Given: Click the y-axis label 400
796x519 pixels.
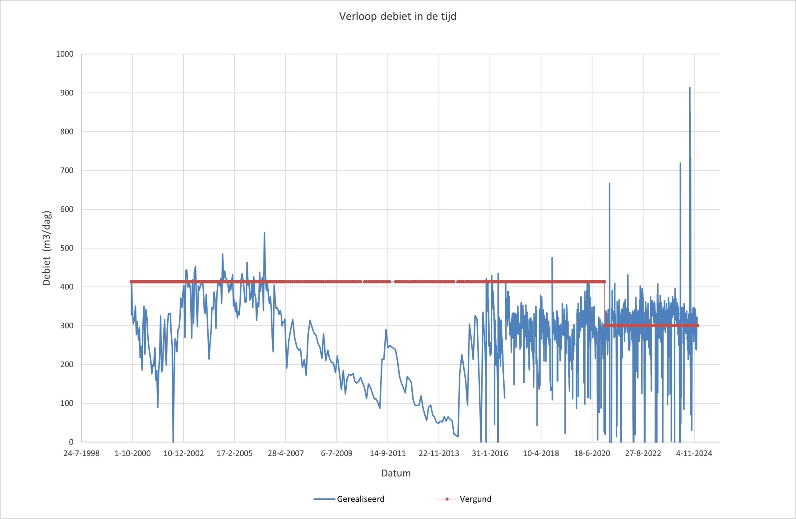Looking at the screenshot, I should tap(67, 287).
